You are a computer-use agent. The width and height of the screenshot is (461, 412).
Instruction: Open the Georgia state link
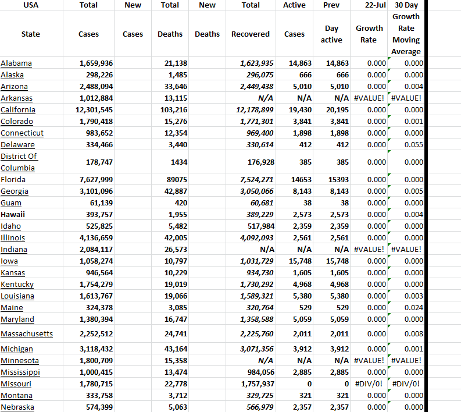tap(15, 191)
